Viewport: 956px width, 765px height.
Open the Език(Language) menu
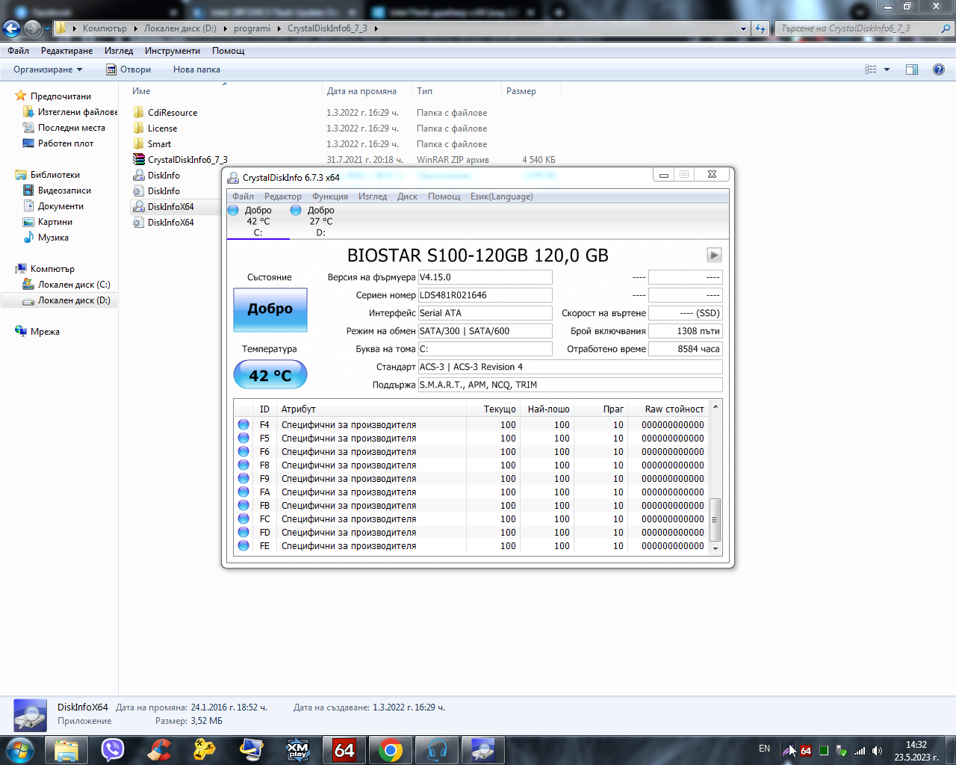tap(501, 196)
